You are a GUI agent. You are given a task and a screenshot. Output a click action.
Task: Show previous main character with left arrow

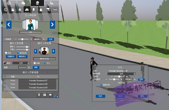9,25
